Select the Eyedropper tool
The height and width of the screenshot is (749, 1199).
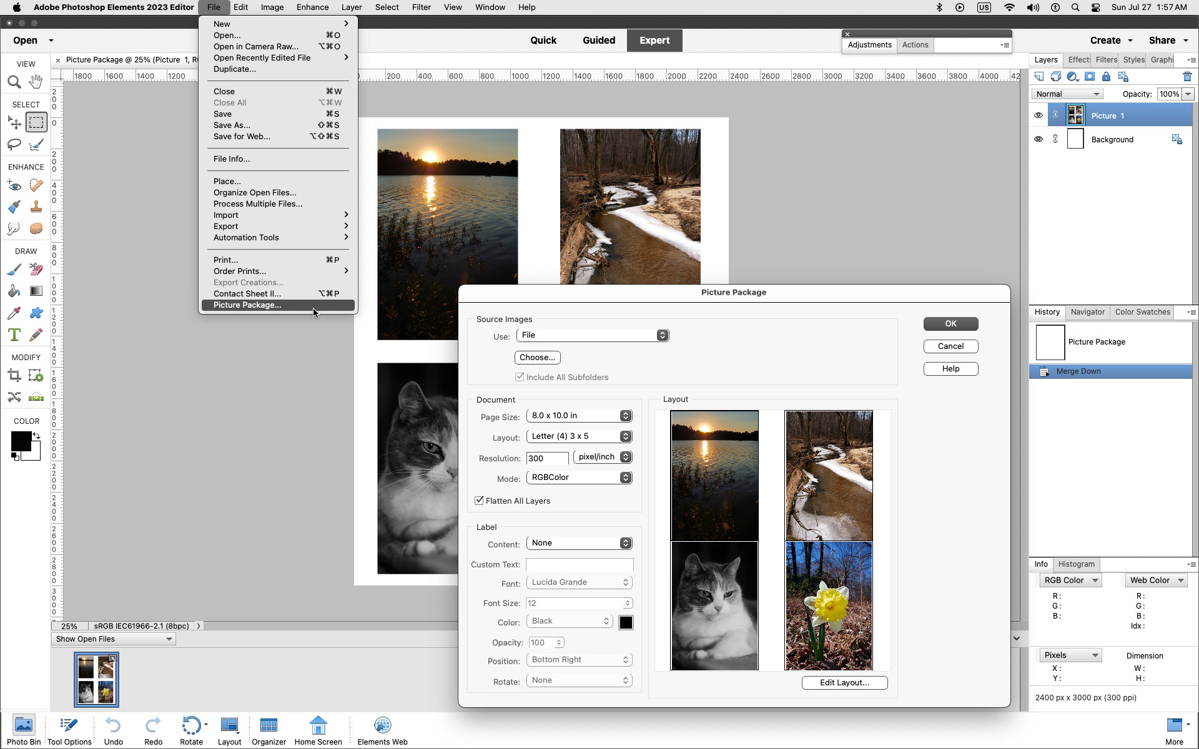coord(14,313)
